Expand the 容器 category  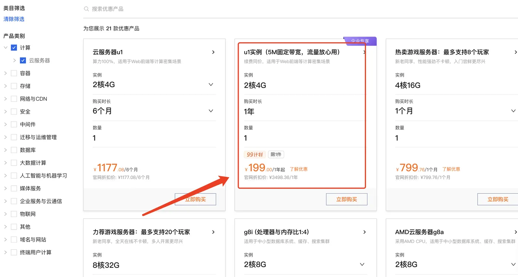tap(6, 73)
